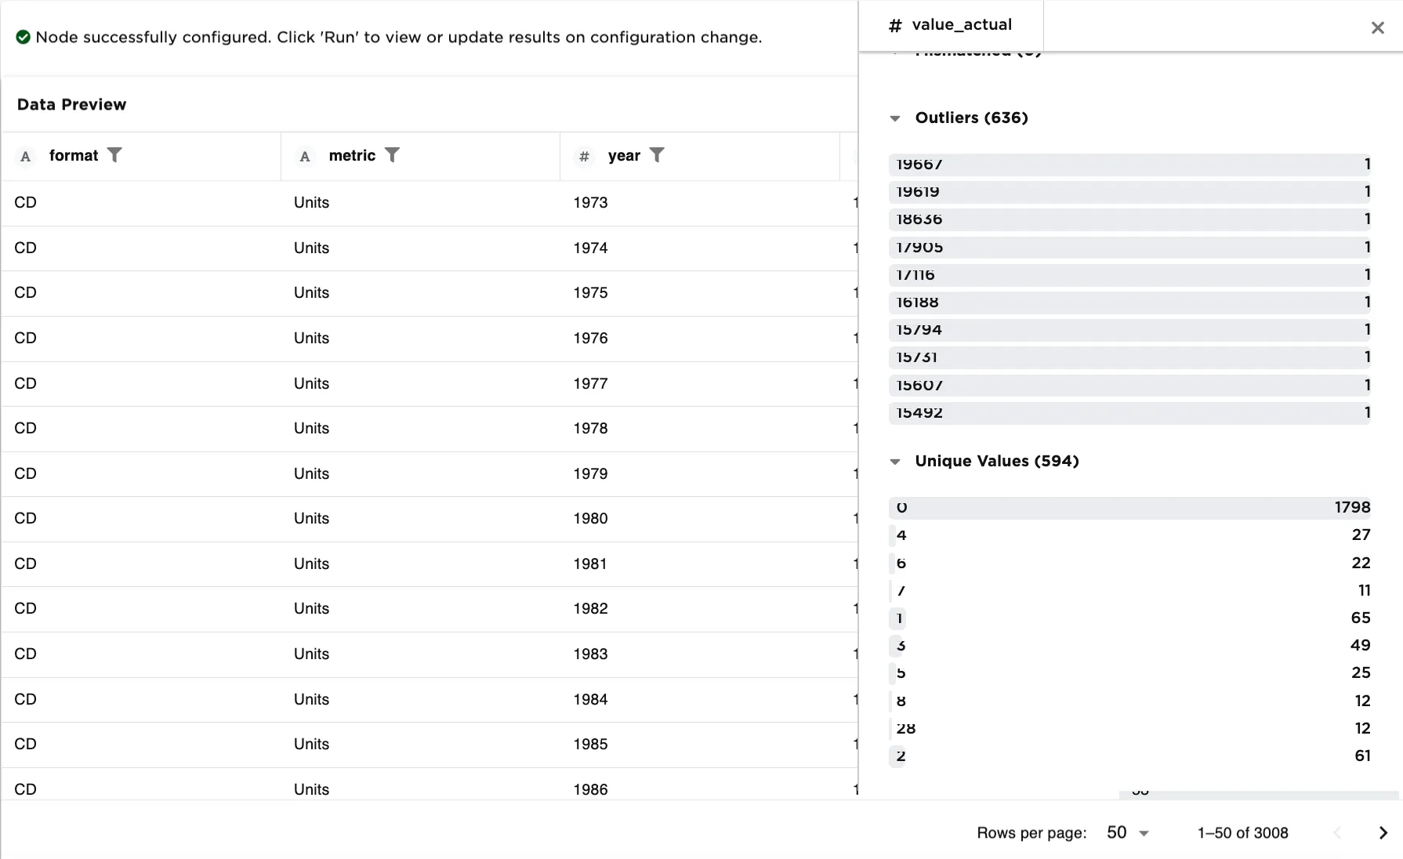This screenshot has width=1403, height=859.
Task: Close the value_actual profile panel
Action: [x=1377, y=28]
